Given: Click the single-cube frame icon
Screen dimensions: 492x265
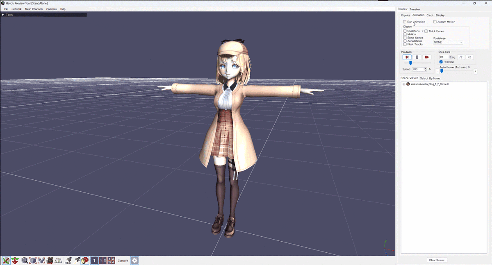Looking at the screenshot, I should (x=33, y=260).
